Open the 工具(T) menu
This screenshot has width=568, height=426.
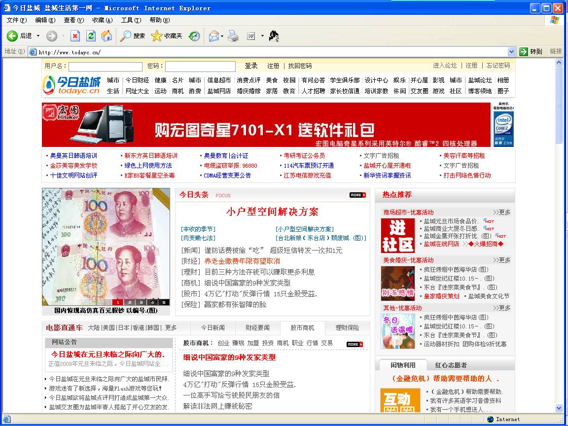click(x=131, y=20)
